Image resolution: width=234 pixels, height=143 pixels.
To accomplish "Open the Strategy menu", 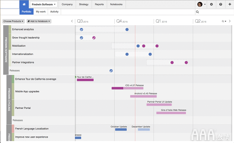I will pos(84,4).
